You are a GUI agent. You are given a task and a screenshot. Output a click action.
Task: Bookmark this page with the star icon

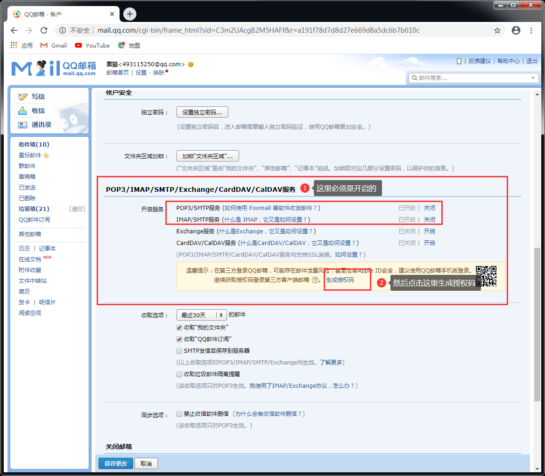pyautogui.click(x=497, y=30)
